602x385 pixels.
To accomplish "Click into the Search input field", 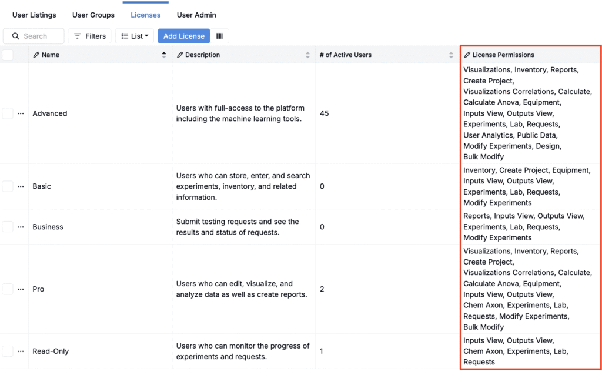I will (x=40, y=36).
